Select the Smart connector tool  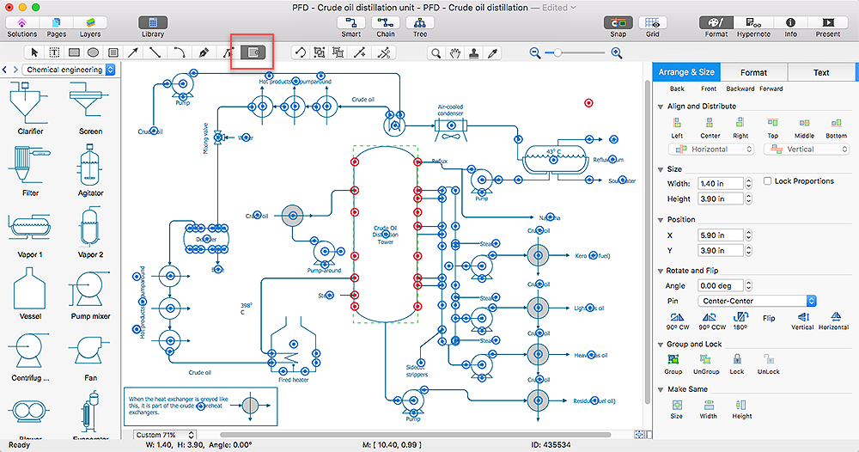350,23
